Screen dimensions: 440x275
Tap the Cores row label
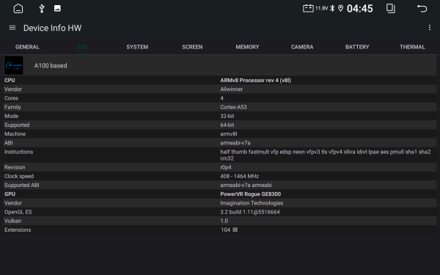pos(11,98)
